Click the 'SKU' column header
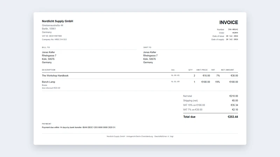The height and width of the screenshot is (157, 280). (x=173, y=70)
